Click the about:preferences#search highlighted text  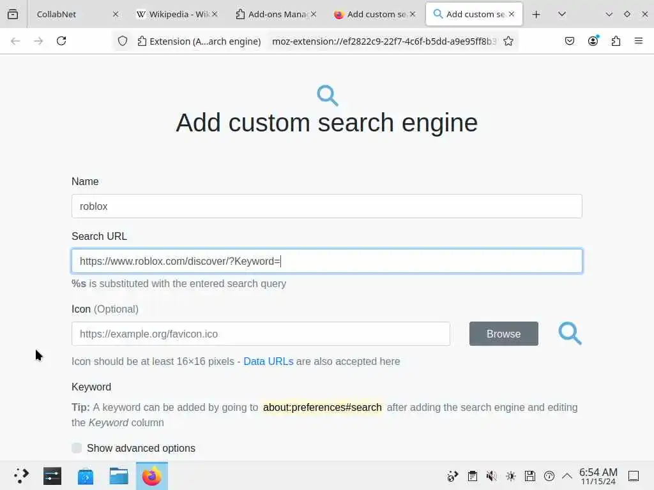[x=323, y=407]
